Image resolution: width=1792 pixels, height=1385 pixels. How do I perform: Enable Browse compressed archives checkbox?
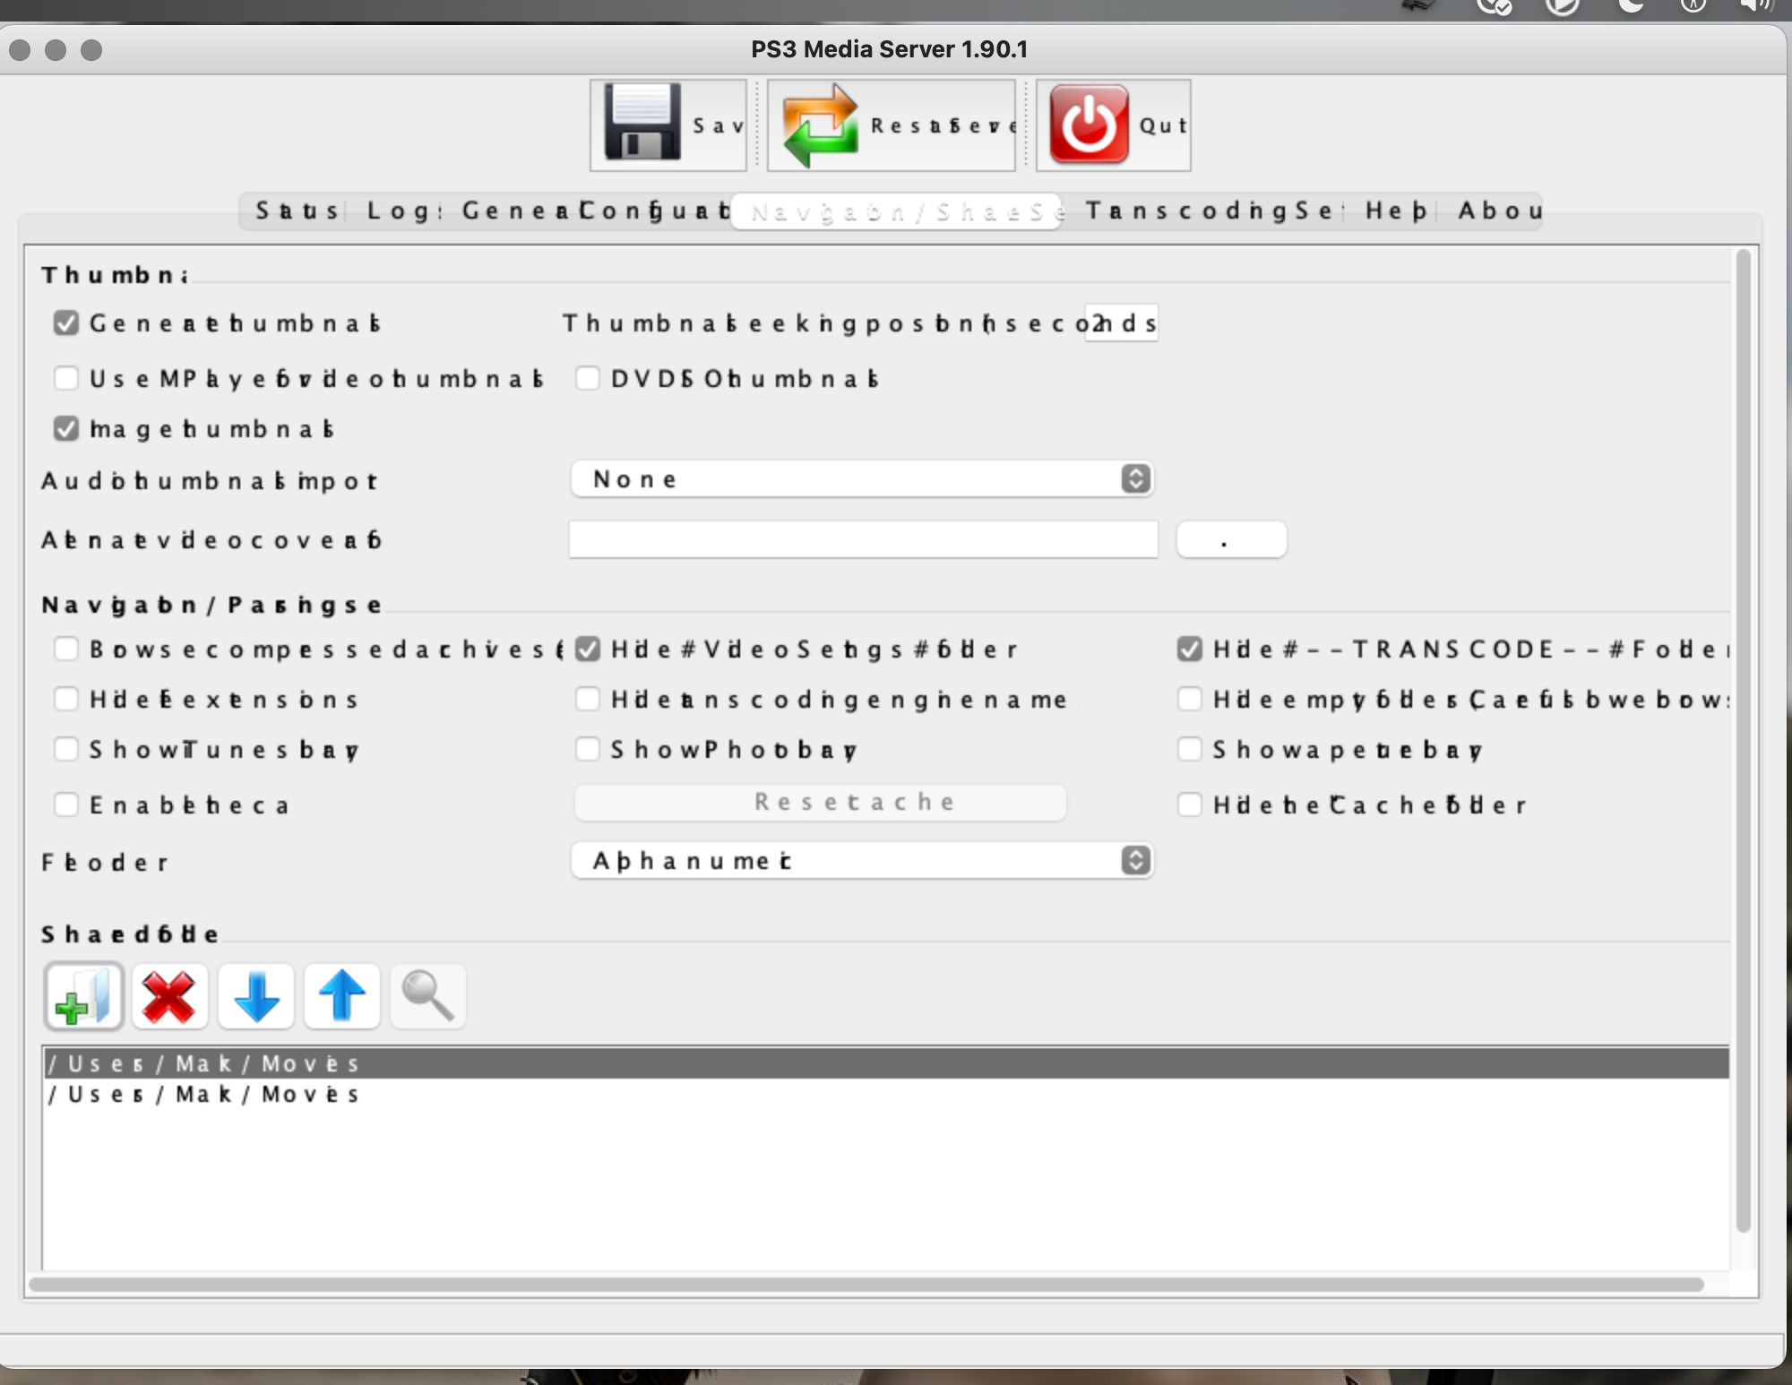click(66, 649)
